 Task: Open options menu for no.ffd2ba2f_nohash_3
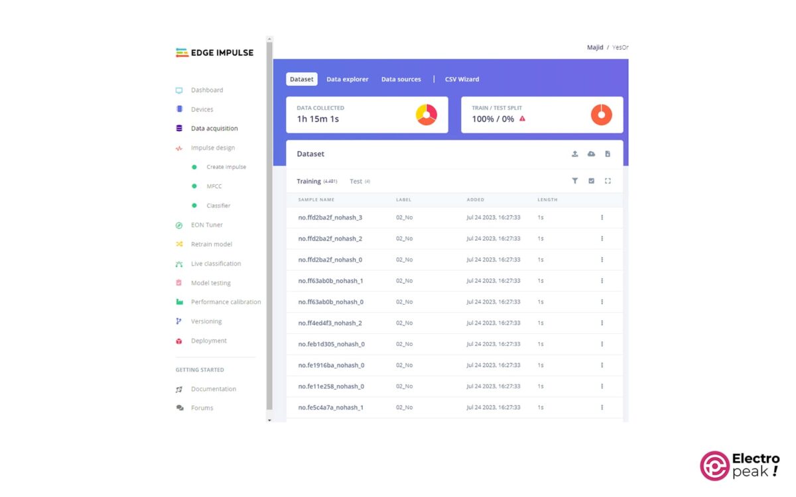[x=602, y=217]
